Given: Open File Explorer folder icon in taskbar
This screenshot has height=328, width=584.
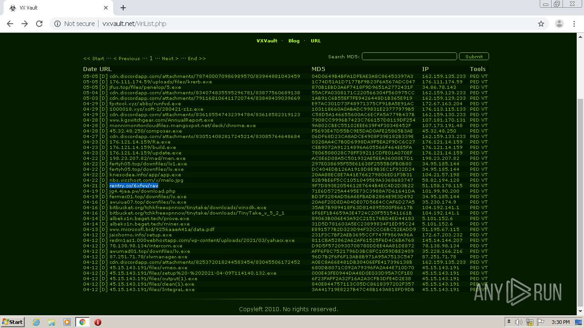Looking at the screenshot, I should coord(52,322).
